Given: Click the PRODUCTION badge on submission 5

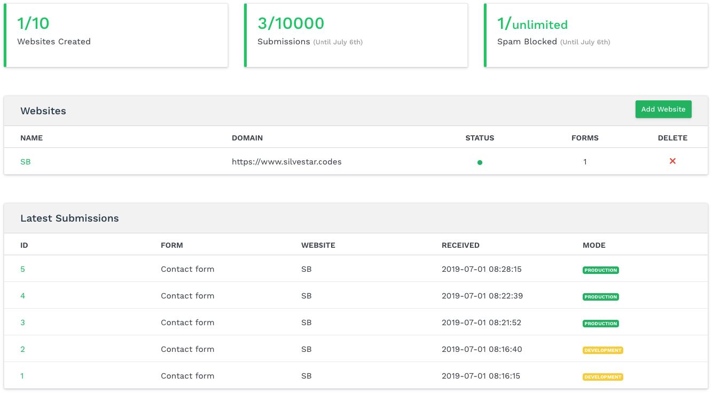Looking at the screenshot, I should point(601,270).
